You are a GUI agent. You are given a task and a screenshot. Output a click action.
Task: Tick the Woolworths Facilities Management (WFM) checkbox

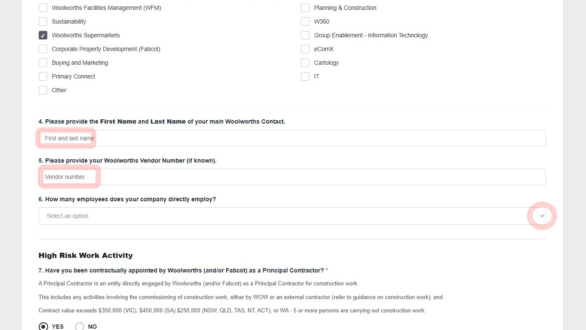[43, 8]
